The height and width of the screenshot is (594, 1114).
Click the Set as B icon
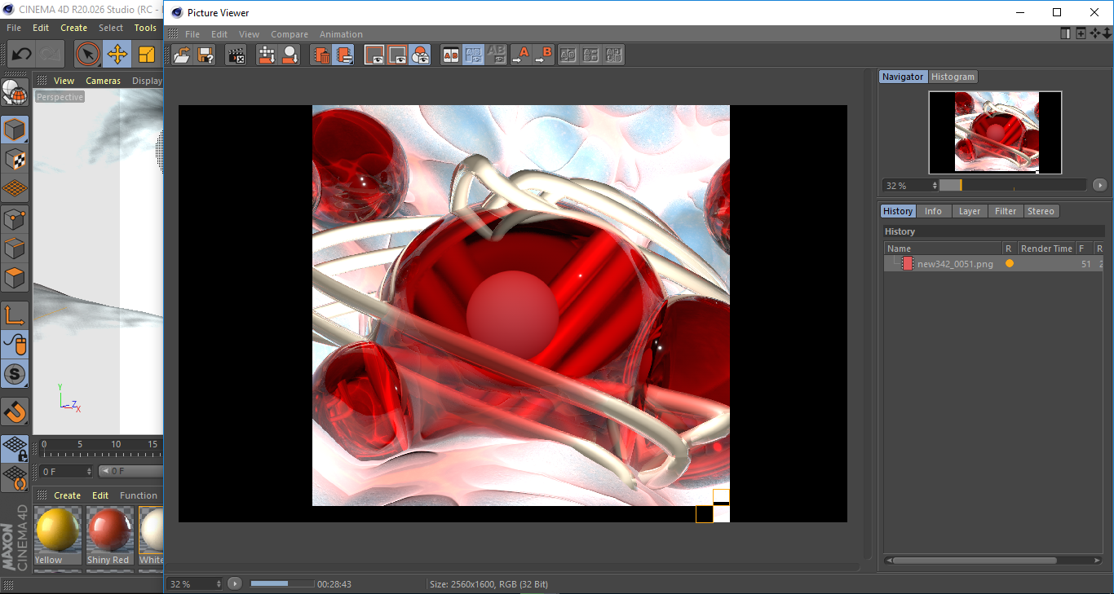pyautogui.click(x=543, y=55)
